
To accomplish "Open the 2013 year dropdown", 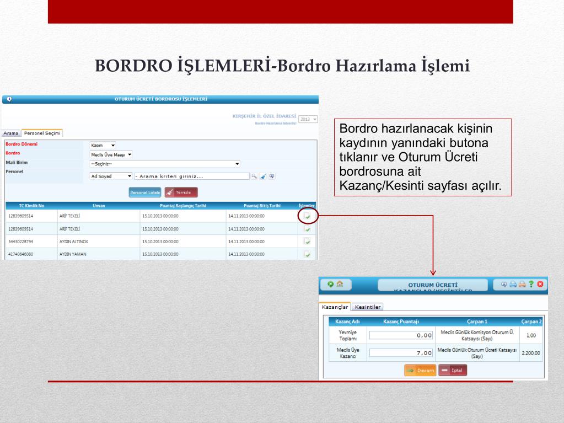I will pyautogui.click(x=308, y=119).
